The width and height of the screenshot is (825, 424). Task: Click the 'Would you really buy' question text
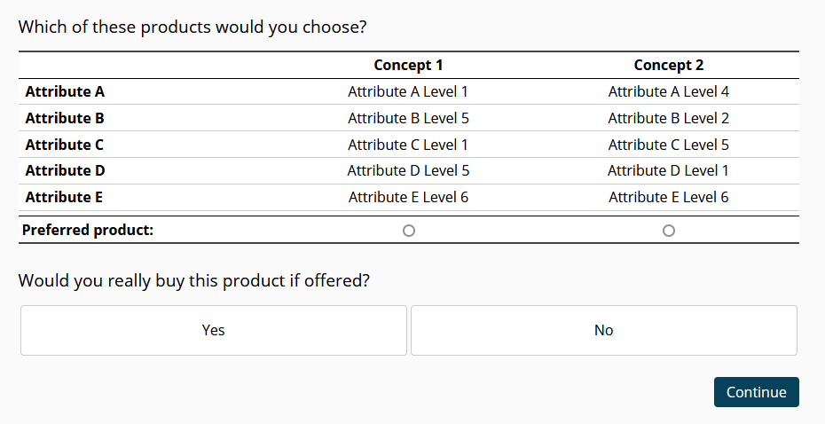click(x=193, y=281)
